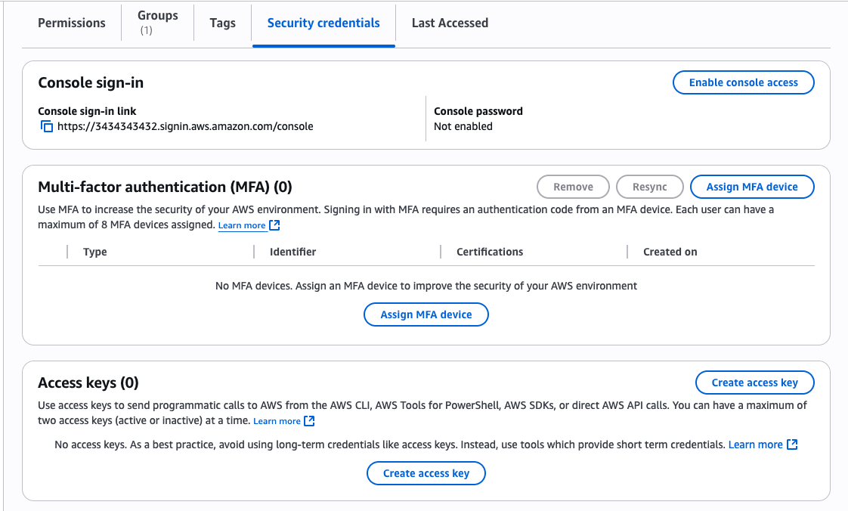This screenshot has width=848, height=511.
Task: Click Create access key in Access keys header
Action: pyautogui.click(x=754, y=382)
